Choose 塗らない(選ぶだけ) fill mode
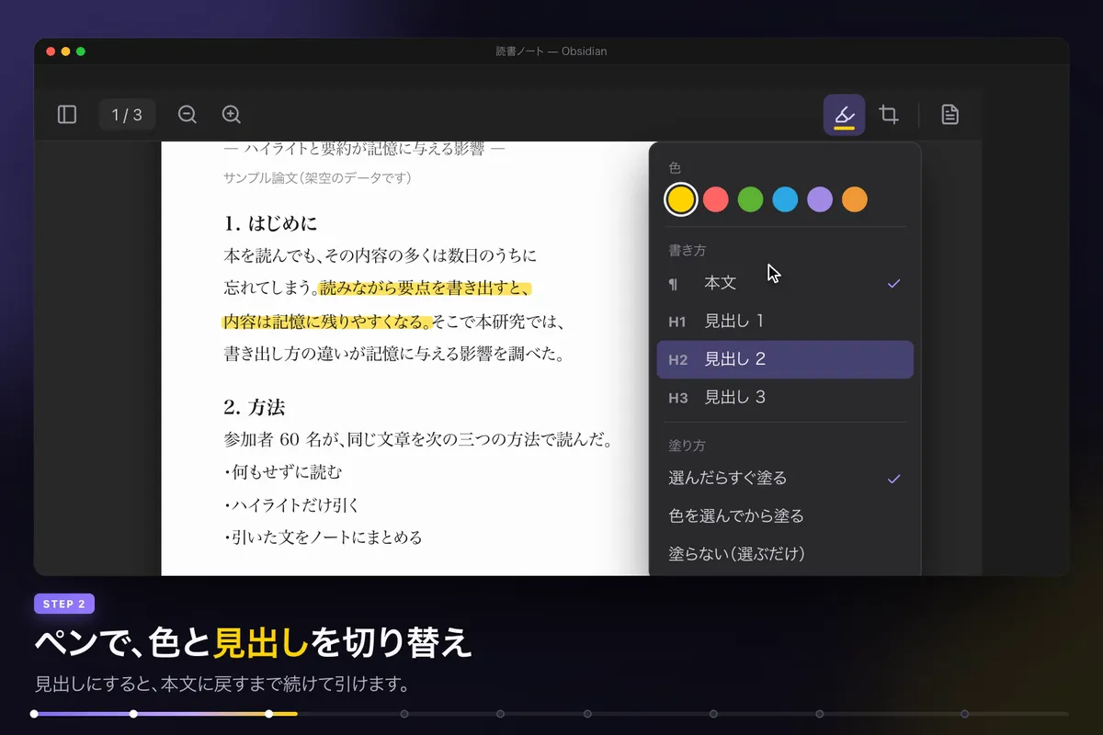This screenshot has width=1103, height=735. pyautogui.click(x=785, y=554)
